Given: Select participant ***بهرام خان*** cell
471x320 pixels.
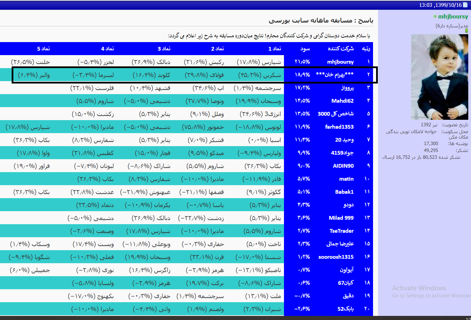Looking at the screenshot, I should tap(335, 75).
